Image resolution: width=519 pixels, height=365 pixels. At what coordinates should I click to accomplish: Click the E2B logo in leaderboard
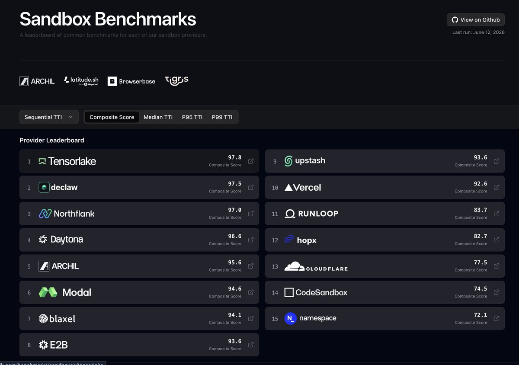53,345
